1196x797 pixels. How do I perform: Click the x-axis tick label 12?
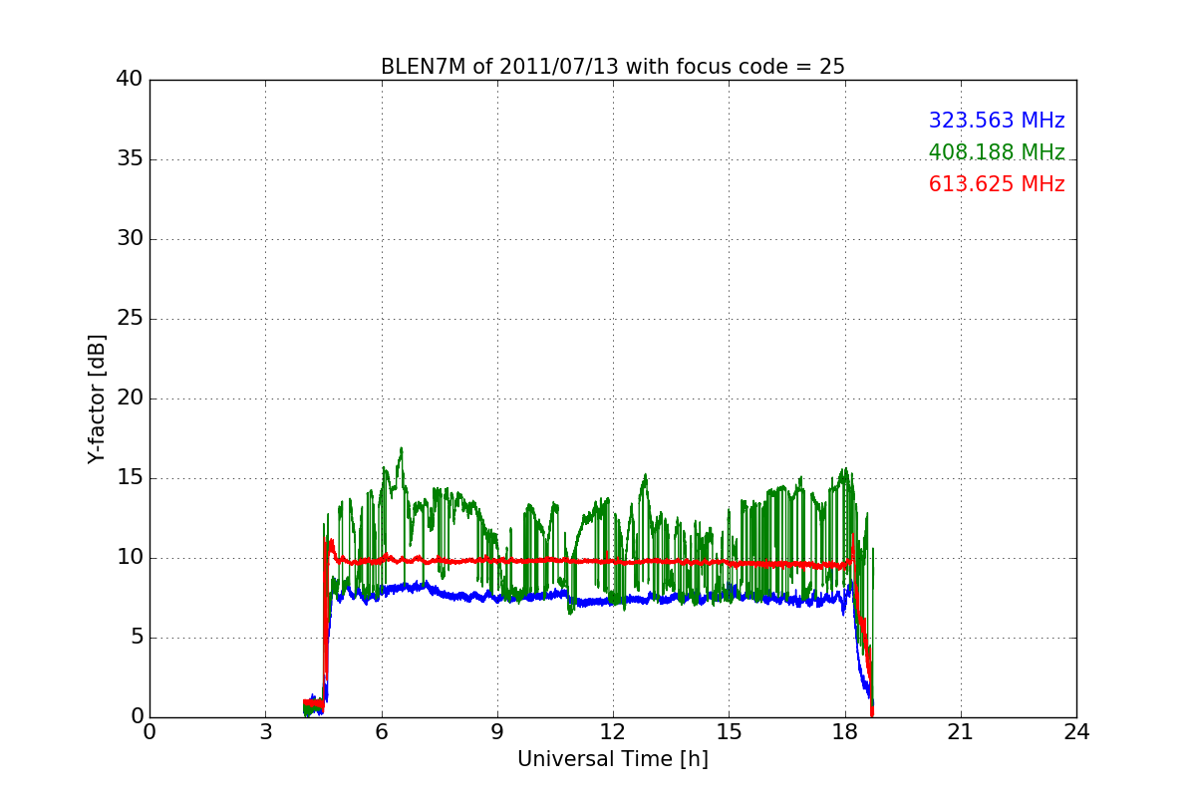613,732
